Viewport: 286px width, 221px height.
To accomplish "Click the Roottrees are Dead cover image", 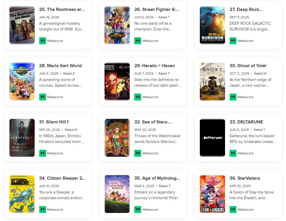I will 22,25.
